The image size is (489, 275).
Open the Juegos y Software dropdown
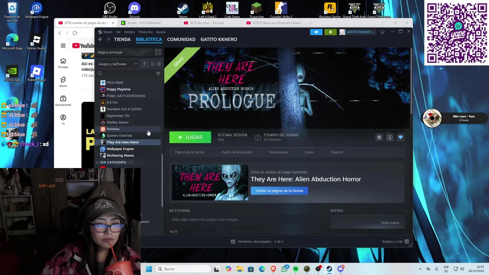(x=117, y=64)
